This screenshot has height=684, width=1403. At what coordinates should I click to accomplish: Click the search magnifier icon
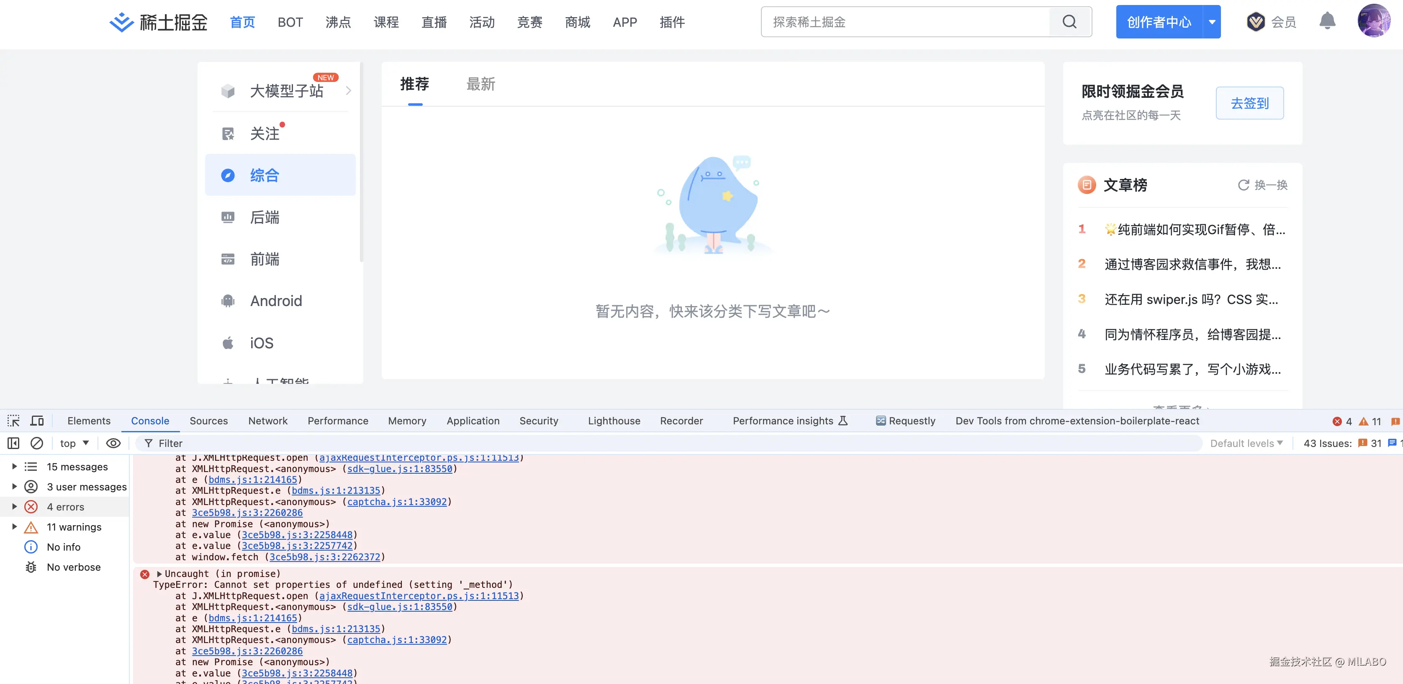(x=1069, y=22)
